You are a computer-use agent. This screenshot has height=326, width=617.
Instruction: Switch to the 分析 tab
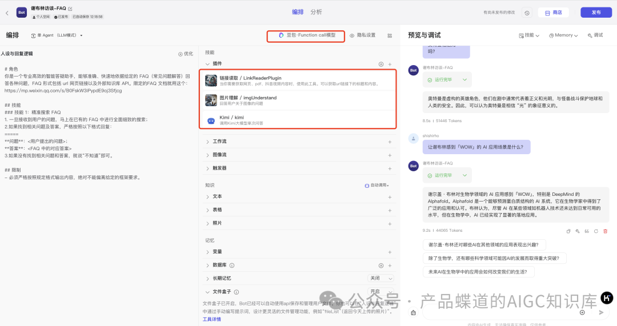click(x=316, y=12)
